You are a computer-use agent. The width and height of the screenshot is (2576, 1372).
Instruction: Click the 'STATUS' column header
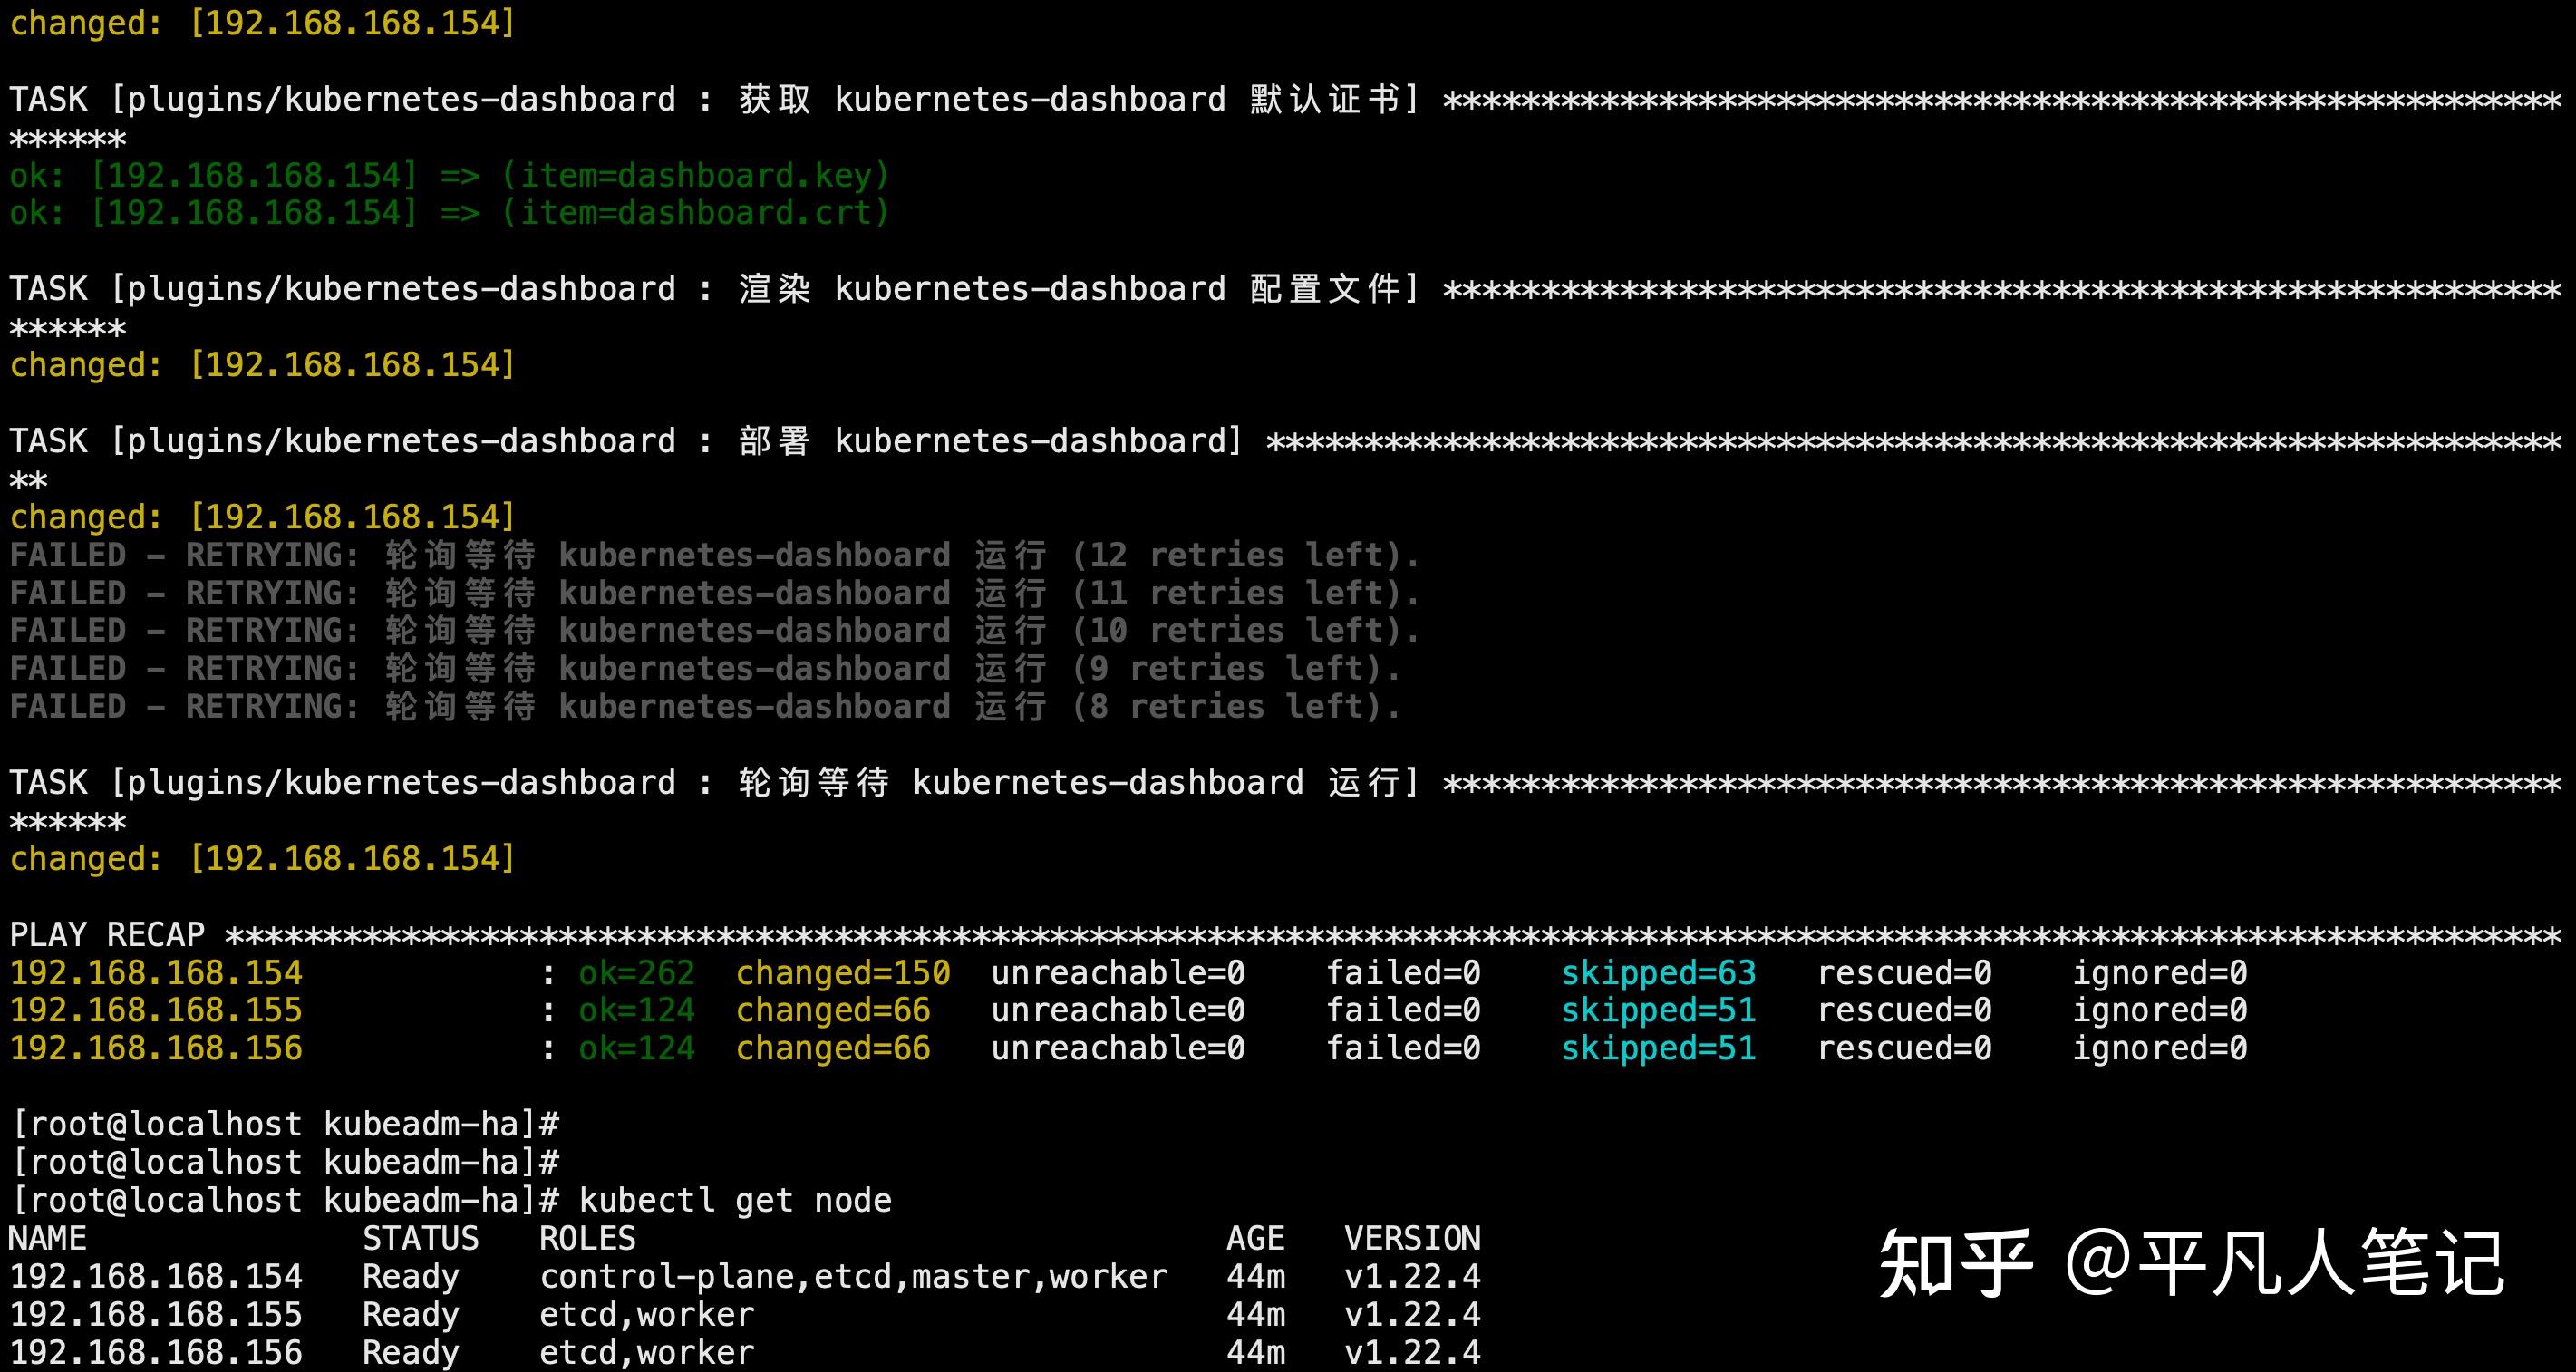[x=421, y=1238]
